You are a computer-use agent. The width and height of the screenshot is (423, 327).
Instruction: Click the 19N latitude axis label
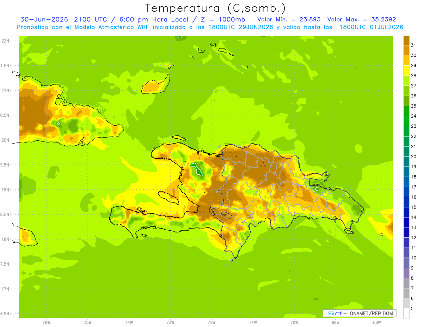(6, 190)
